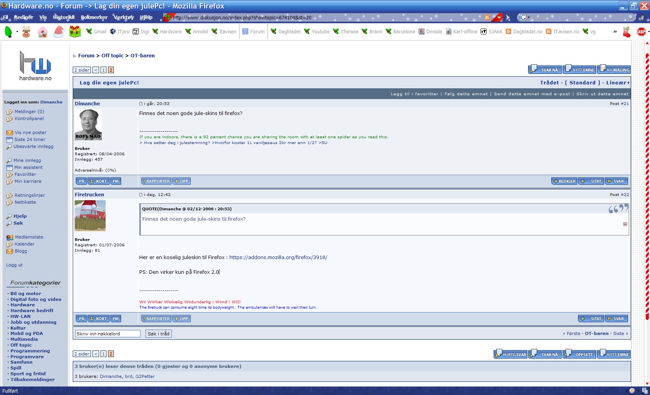Open the Dagbladet.no RSS bookmark
This screenshot has width=650, height=395.
524,32
